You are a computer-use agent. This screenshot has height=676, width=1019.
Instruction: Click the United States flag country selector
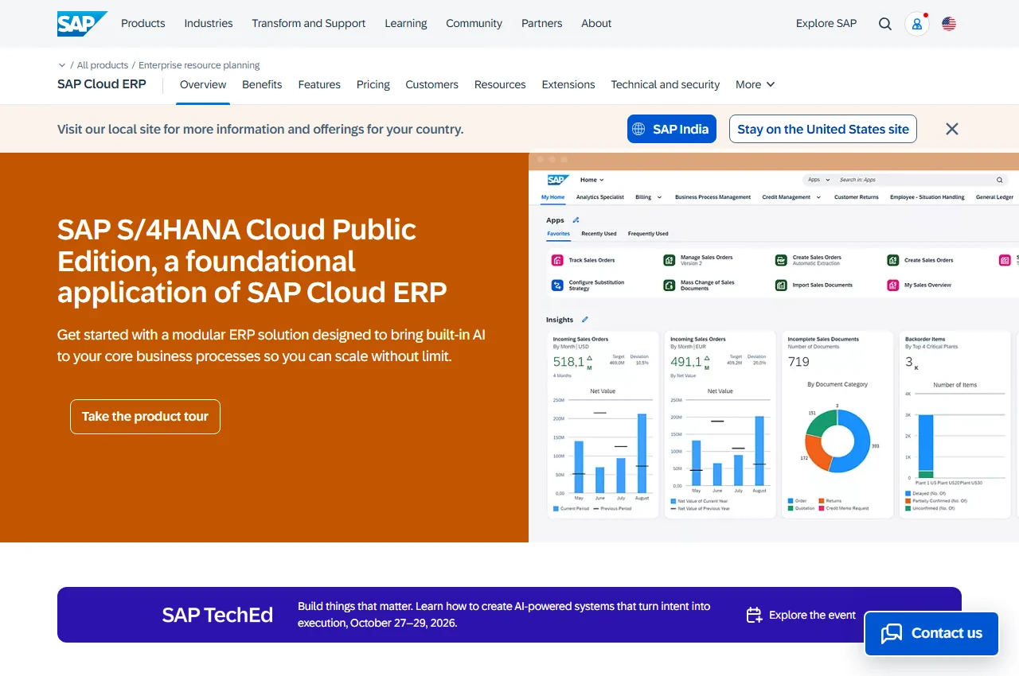click(x=949, y=24)
